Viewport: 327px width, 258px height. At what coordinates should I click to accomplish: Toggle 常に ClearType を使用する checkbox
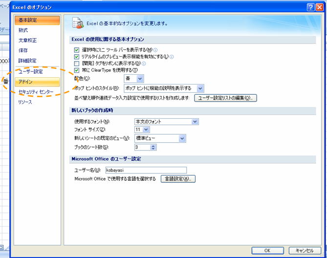(x=77, y=70)
